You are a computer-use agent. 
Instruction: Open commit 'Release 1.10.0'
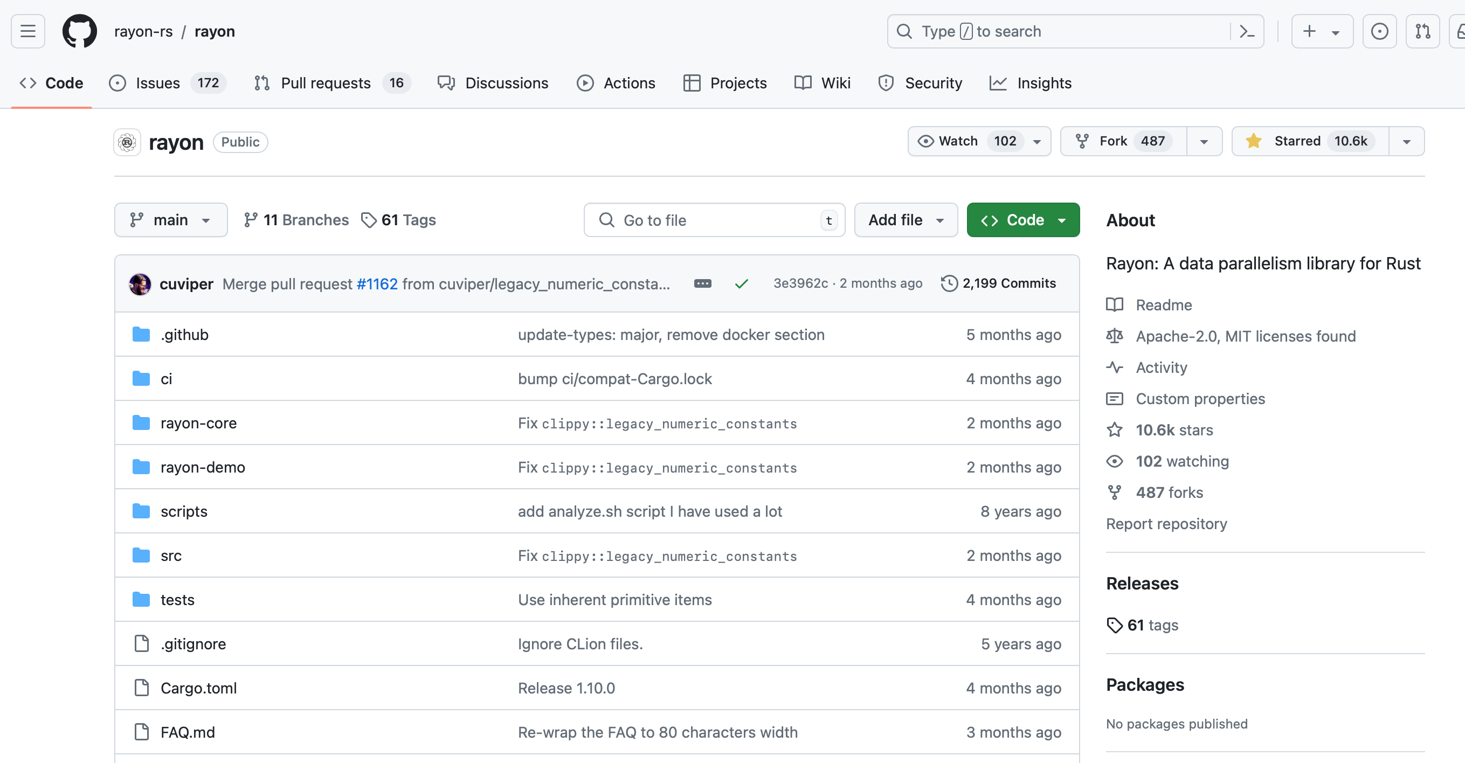[x=566, y=688]
